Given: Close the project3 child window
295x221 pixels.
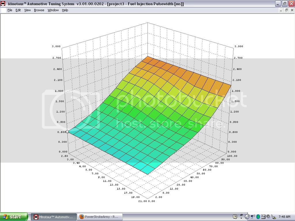Looking at the screenshot, I should point(292,10).
